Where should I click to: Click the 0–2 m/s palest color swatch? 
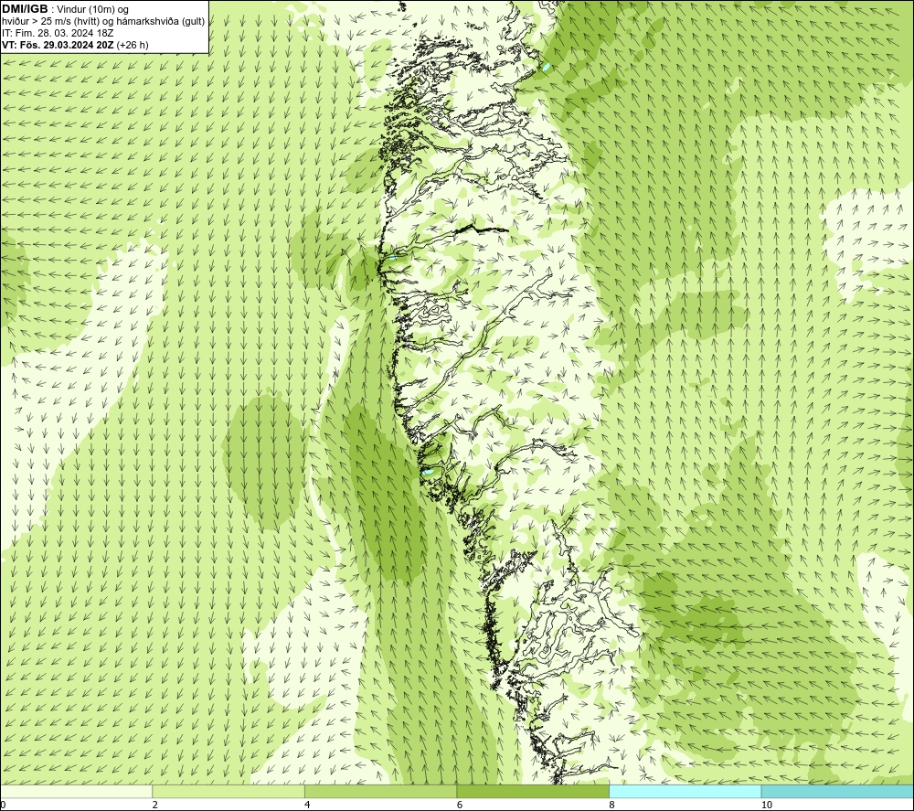click(77, 791)
